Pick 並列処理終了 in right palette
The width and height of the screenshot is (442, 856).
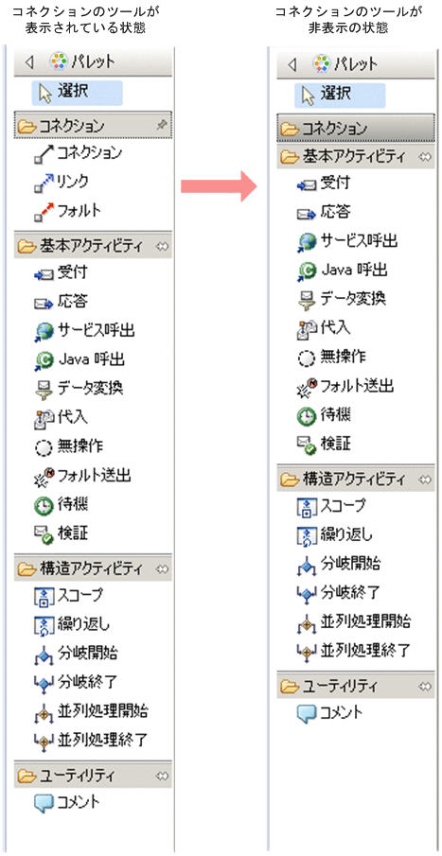point(353,650)
